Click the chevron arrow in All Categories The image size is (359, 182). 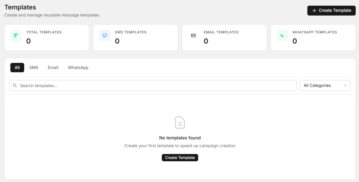[x=345, y=86]
